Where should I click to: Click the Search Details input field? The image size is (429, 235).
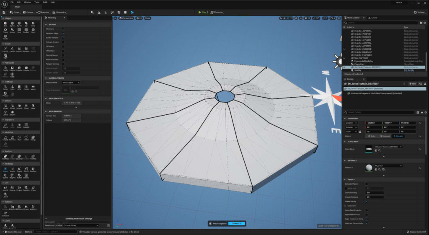[380, 112]
